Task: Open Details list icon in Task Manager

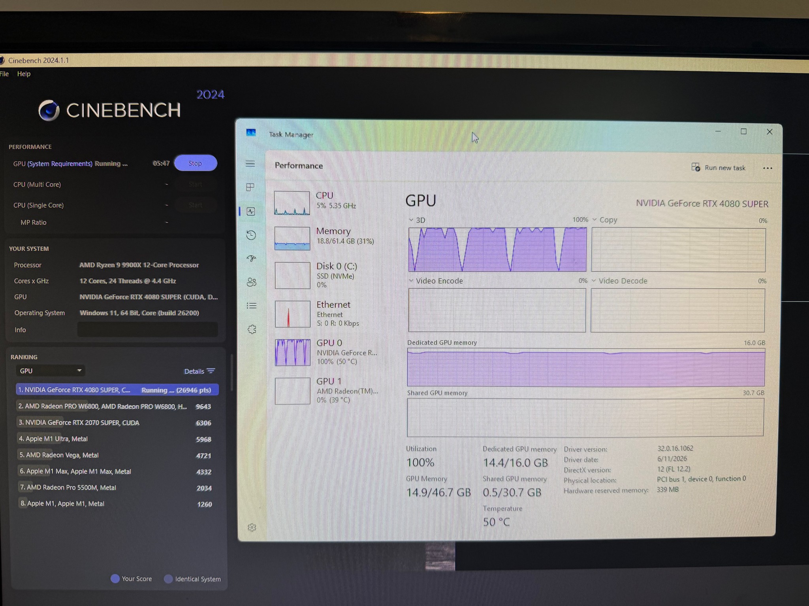Action: tap(252, 305)
